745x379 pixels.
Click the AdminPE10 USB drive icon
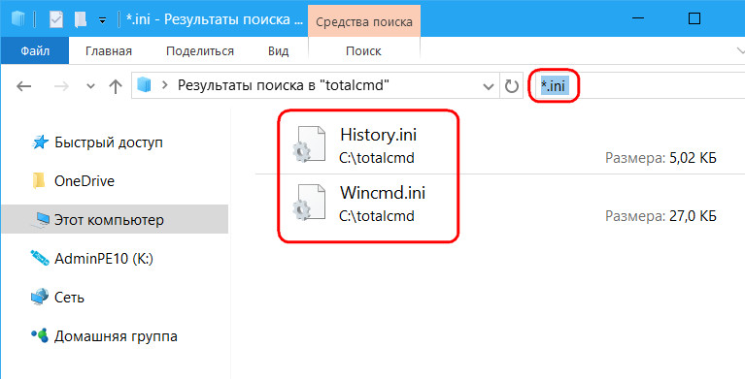pos(40,258)
